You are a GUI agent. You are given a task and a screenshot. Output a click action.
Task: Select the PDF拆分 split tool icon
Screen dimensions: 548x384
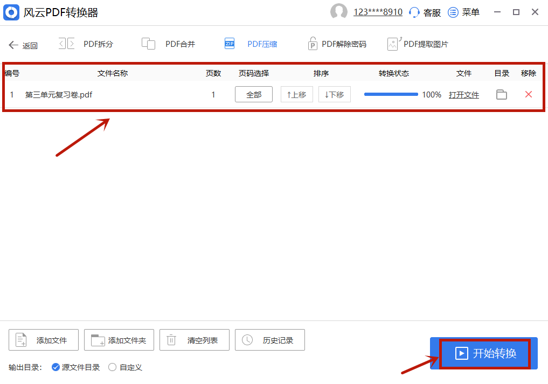point(67,43)
